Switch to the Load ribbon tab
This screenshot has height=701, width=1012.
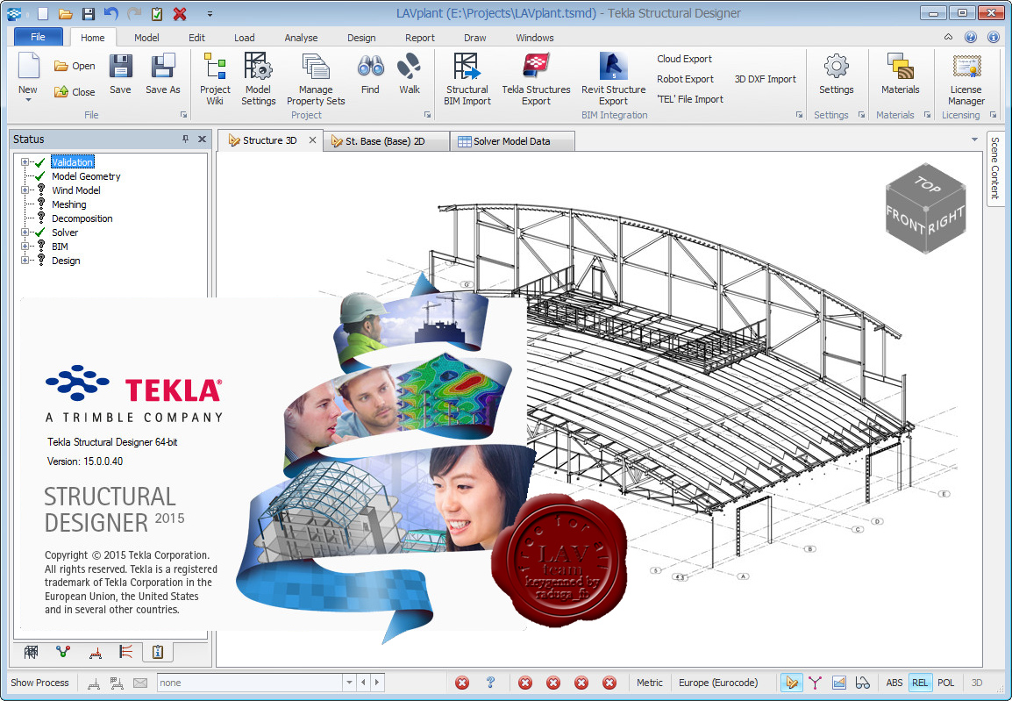[244, 38]
